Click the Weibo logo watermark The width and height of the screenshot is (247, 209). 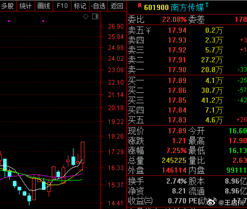(212, 202)
